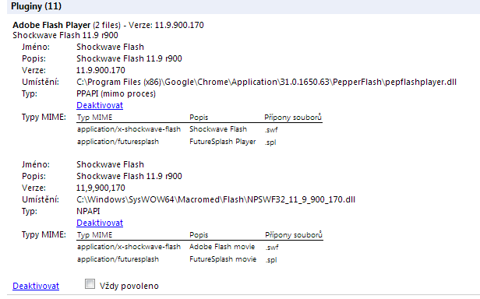Select 'application/x-shockwave-flash' in second MIME table

[129, 247]
